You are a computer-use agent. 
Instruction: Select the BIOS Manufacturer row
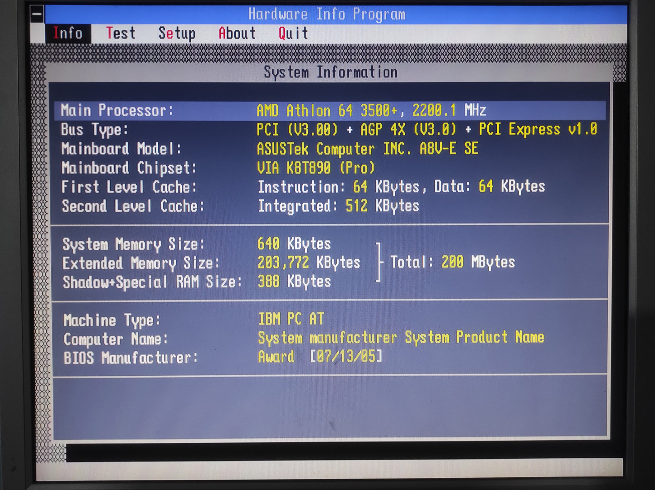223,358
